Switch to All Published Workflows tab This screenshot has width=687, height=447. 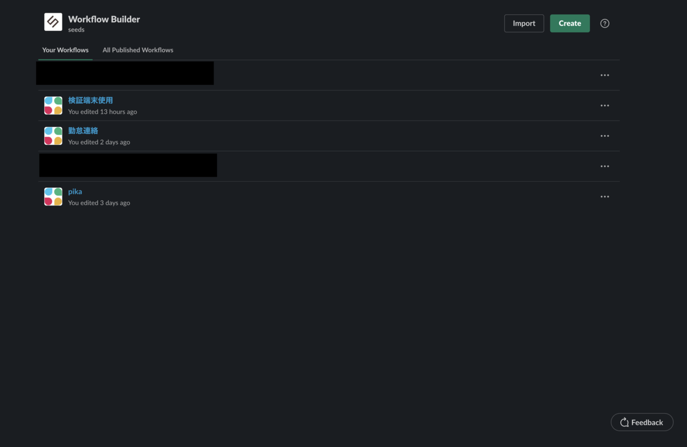pyautogui.click(x=138, y=50)
